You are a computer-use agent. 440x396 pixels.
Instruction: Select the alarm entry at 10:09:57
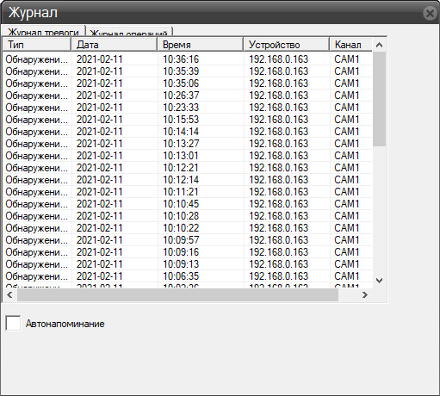(188, 240)
